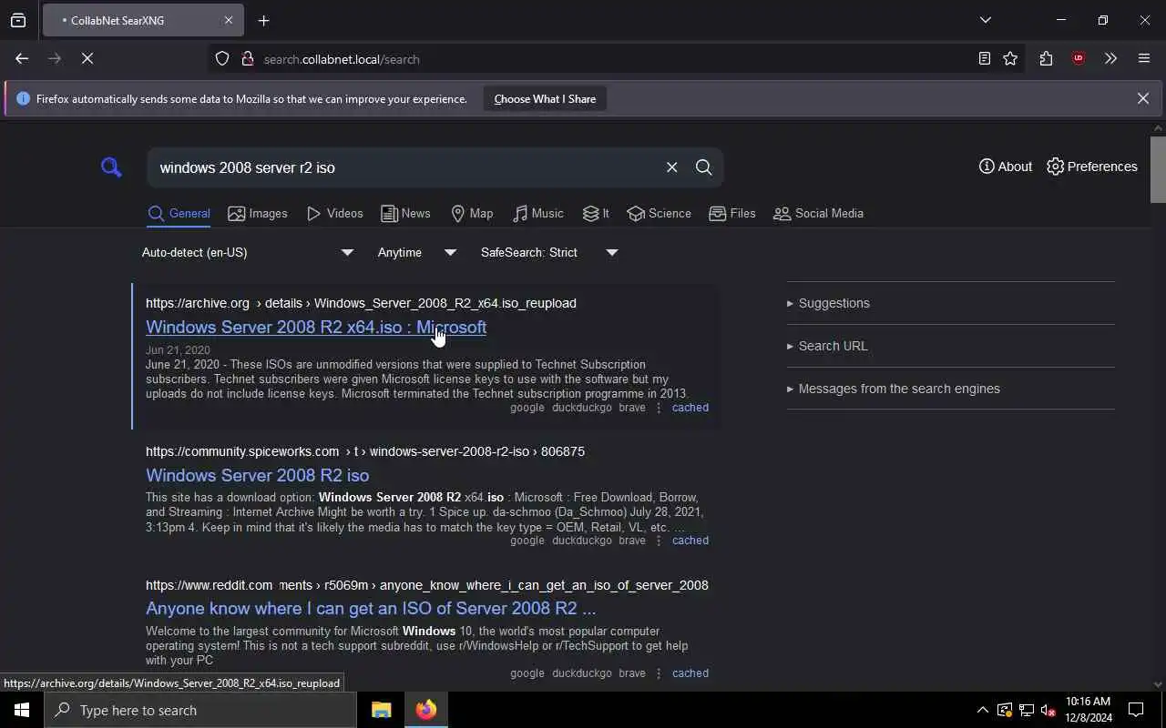Dismiss the Firefox data notification bar
The width and height of the screenshot is (1166, 728).
point(1142,98)
